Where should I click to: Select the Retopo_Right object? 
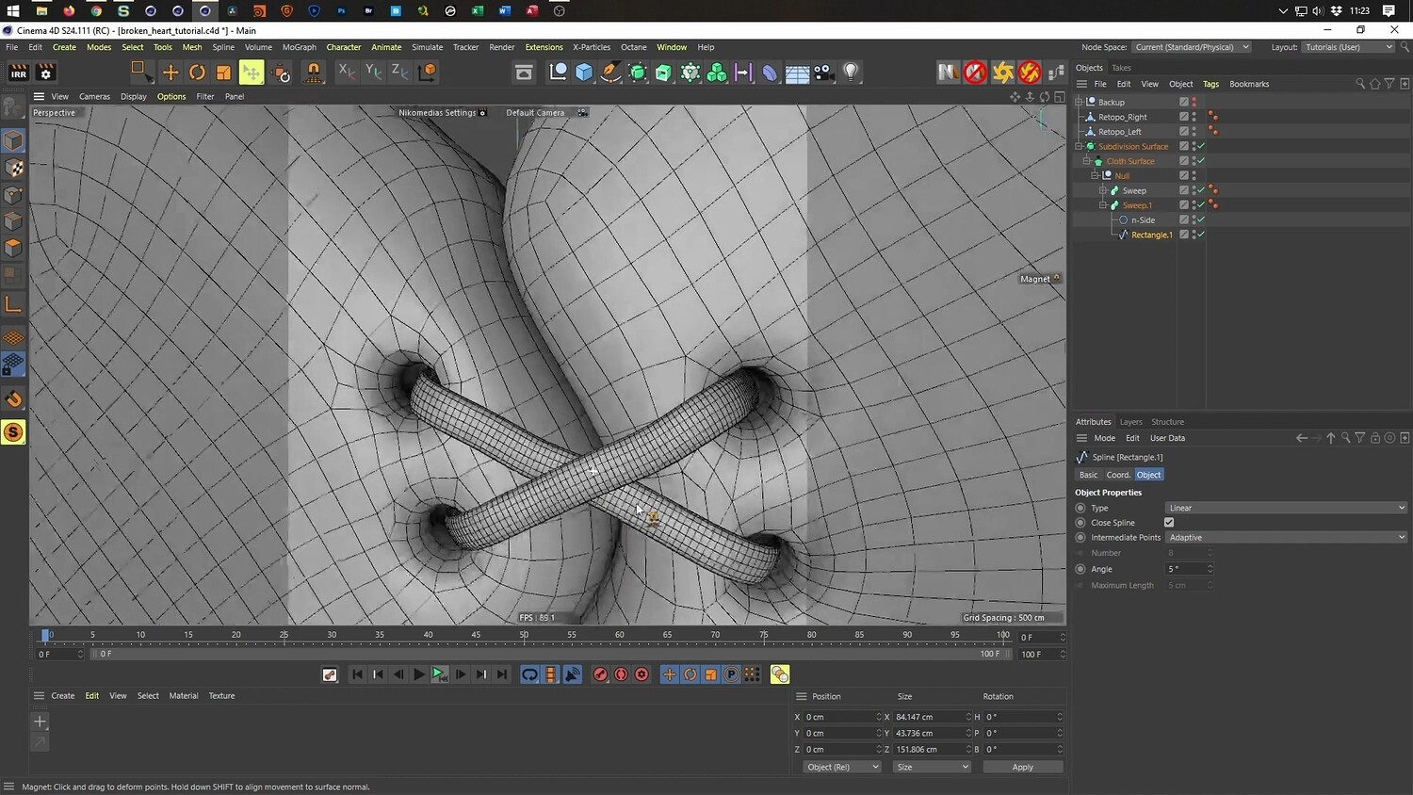[x=1122, y=117]
